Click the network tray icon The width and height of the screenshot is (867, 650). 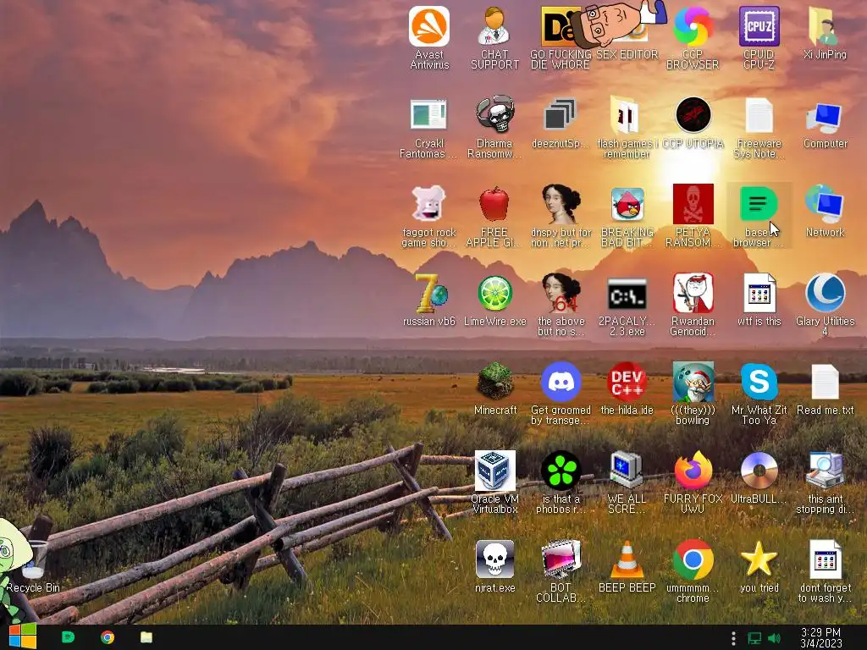(754, 638)
